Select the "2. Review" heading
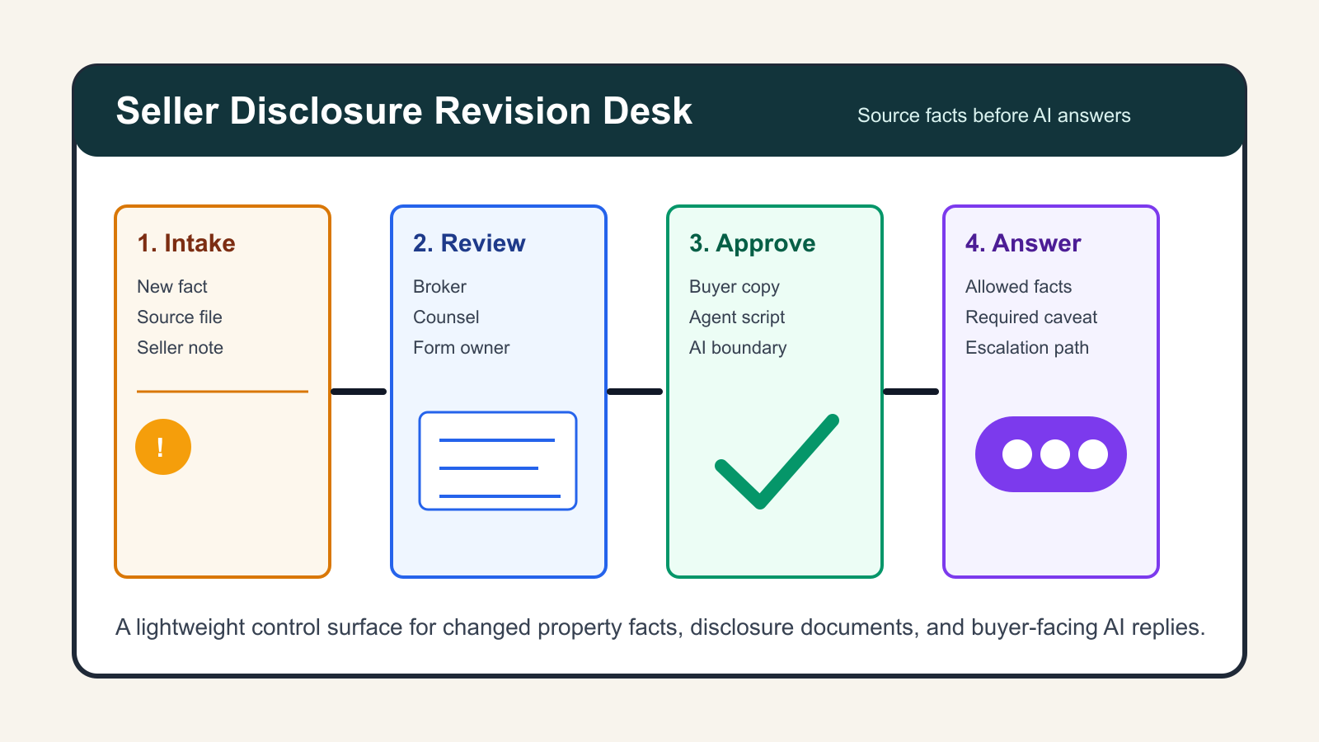Image resolution: width=1319 pixels, height=742 pixels. [469, 243]
